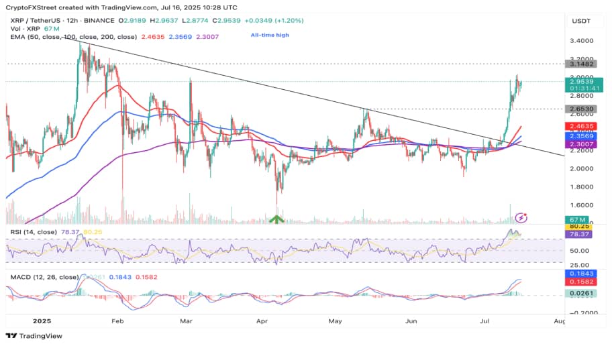Click the MACD histogram 0.0261 axis label
Screen dimensions: 612x344
click(x=580, y=293)
